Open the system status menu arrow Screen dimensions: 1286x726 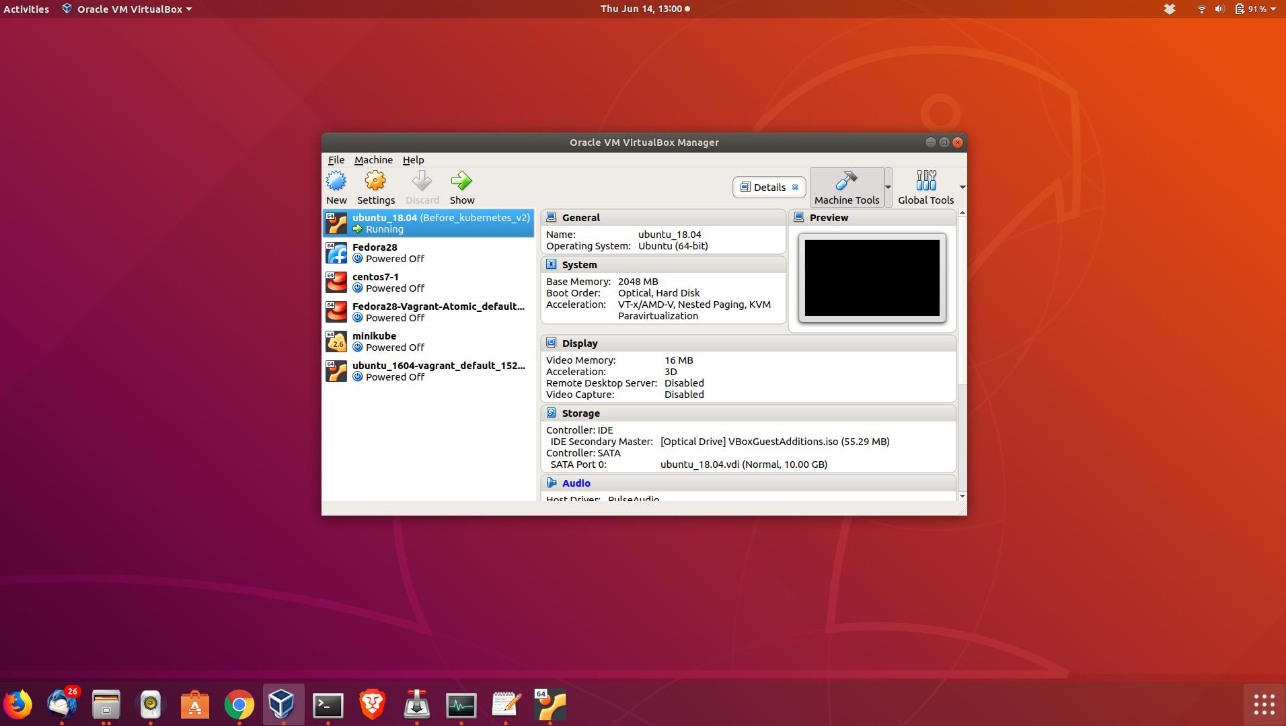[1273, 9]
